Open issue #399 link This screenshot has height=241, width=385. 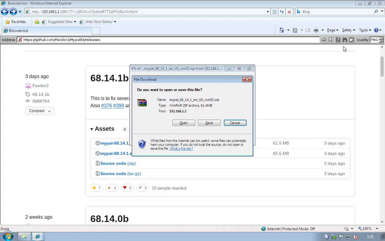pos(119,106)
